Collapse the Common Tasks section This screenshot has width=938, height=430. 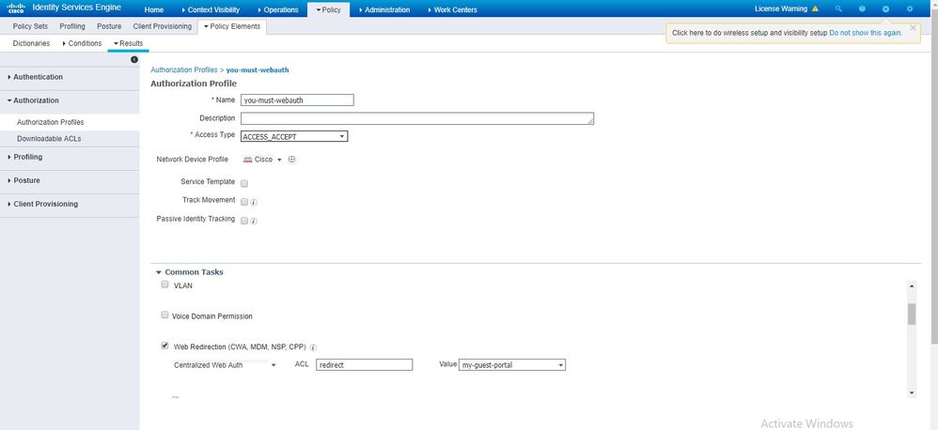tap(159, 272)
